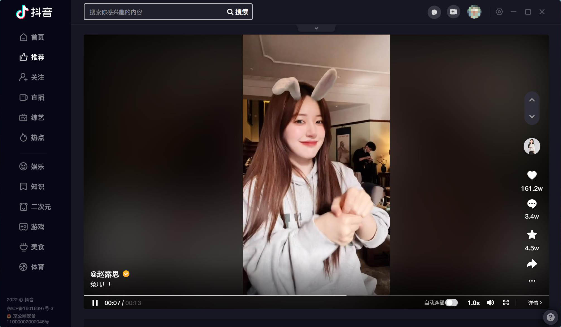Viewport: 561px width, 327px height.
Task: Favorite the video with the star icon
Action: click(x=532, y=235)
